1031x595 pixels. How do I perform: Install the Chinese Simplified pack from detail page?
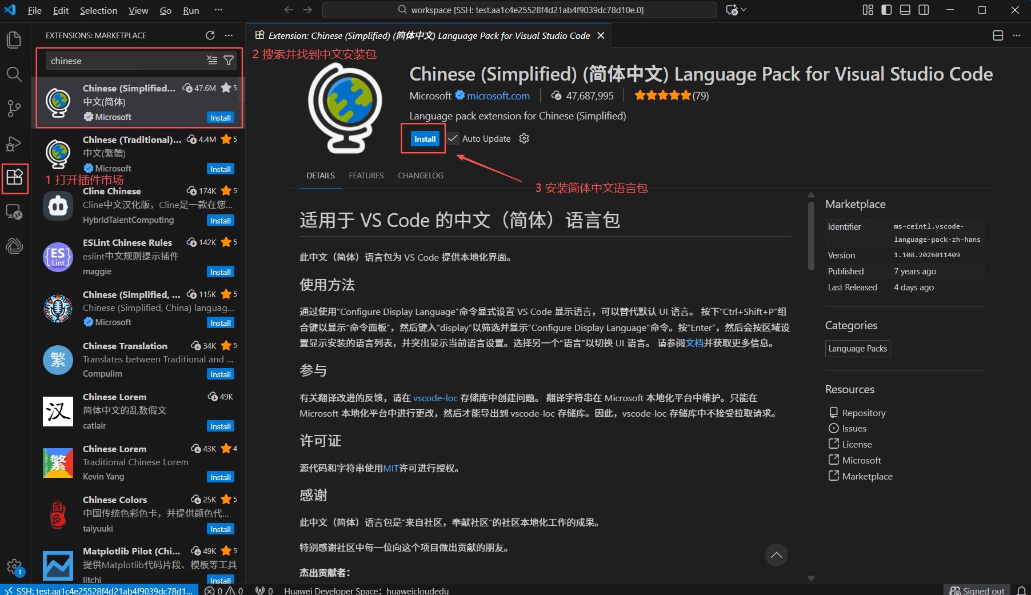coord(425,139)
